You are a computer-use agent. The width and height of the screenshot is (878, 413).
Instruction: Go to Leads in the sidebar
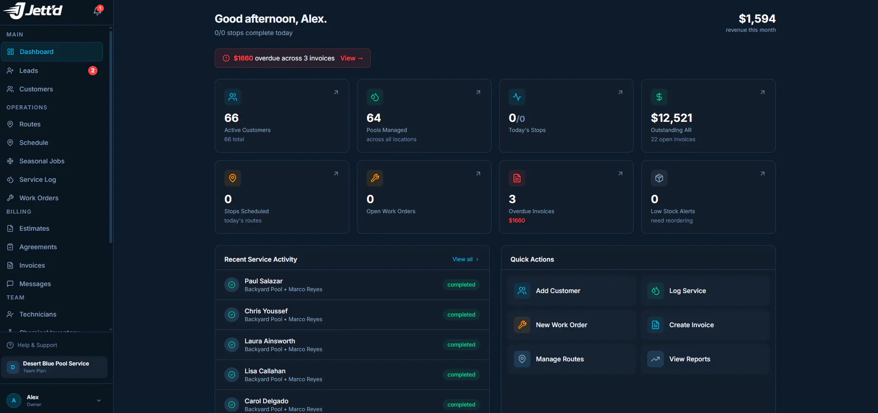[x=52, y=71]
